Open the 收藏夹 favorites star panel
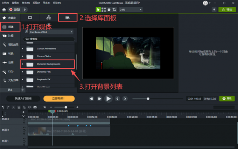 tap(10, 18)
